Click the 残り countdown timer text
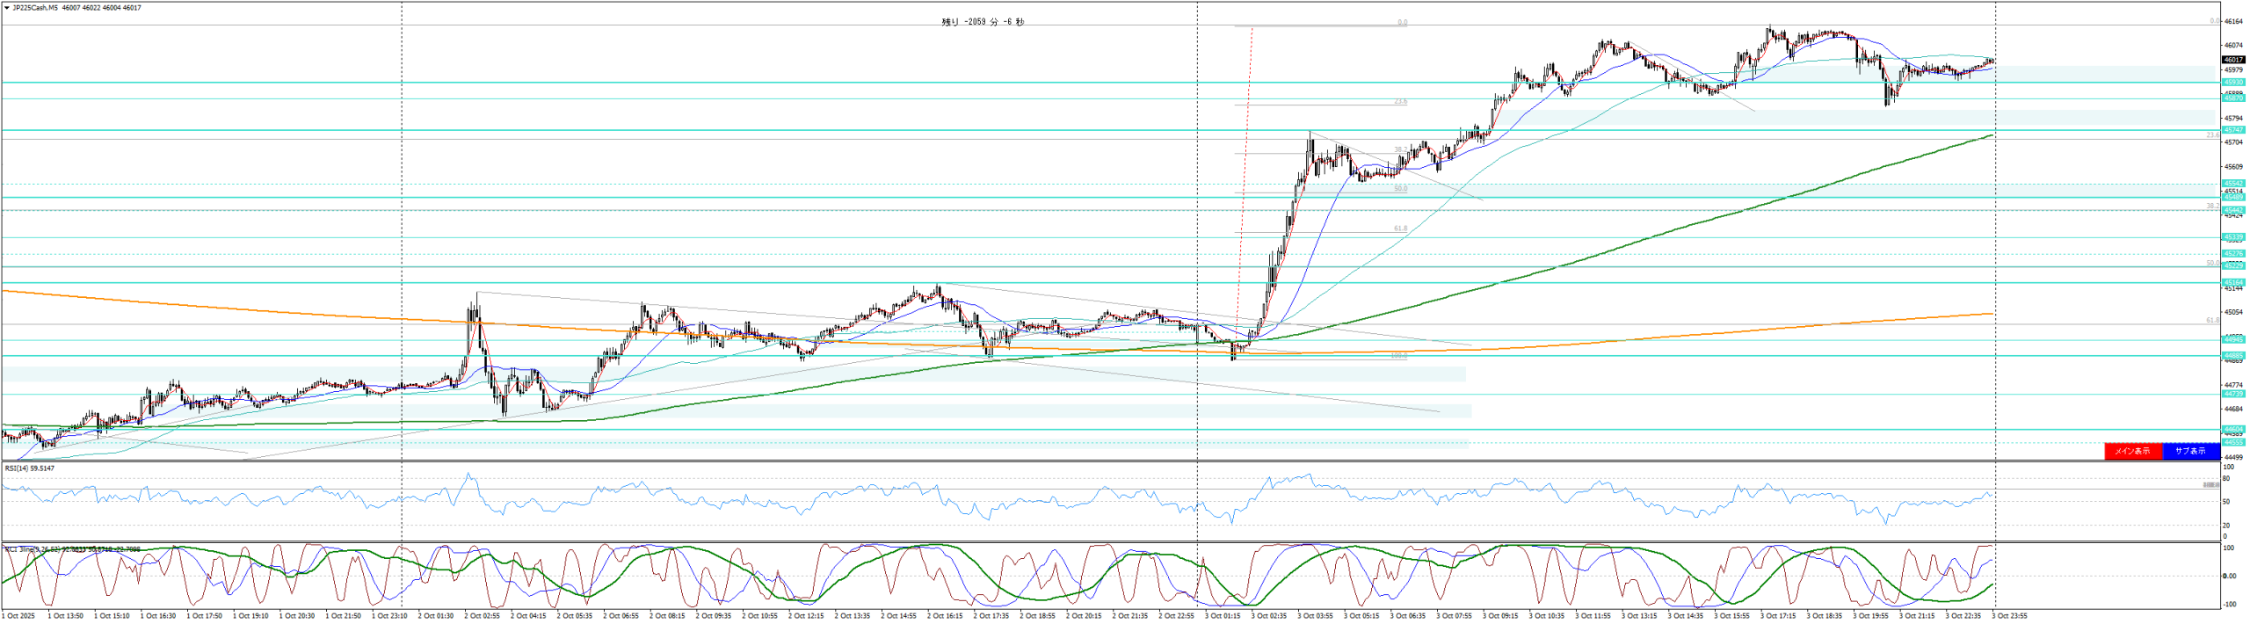2250x624 pixels. click(x=983, y=22)
